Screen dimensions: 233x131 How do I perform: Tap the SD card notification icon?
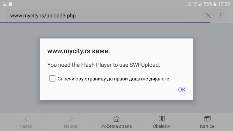click(x=10, y=4)
